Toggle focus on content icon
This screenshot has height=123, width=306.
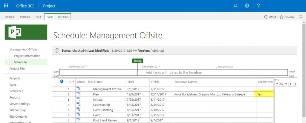[x=301, y=17]
